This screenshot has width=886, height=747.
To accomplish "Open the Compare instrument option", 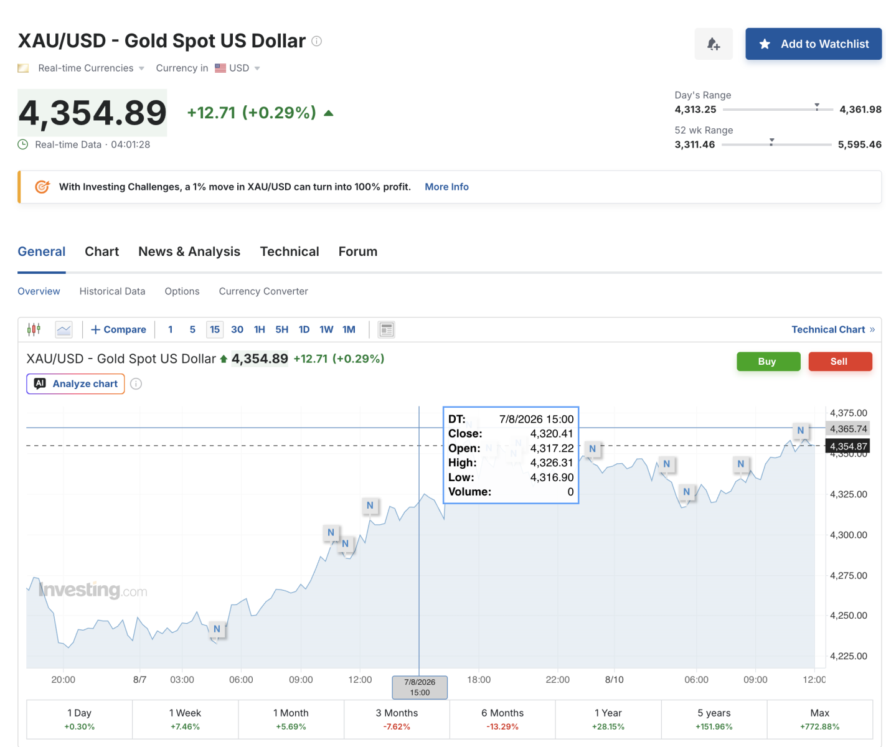I will tap(118, 329).
